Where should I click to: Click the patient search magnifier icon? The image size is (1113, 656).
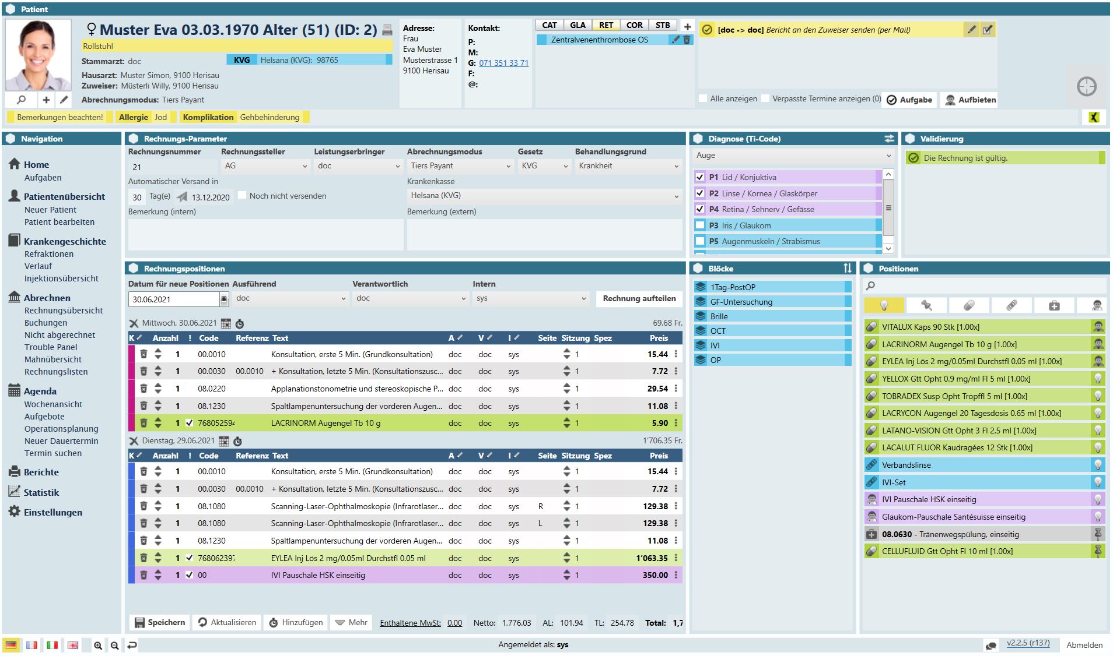coord(22,100)
